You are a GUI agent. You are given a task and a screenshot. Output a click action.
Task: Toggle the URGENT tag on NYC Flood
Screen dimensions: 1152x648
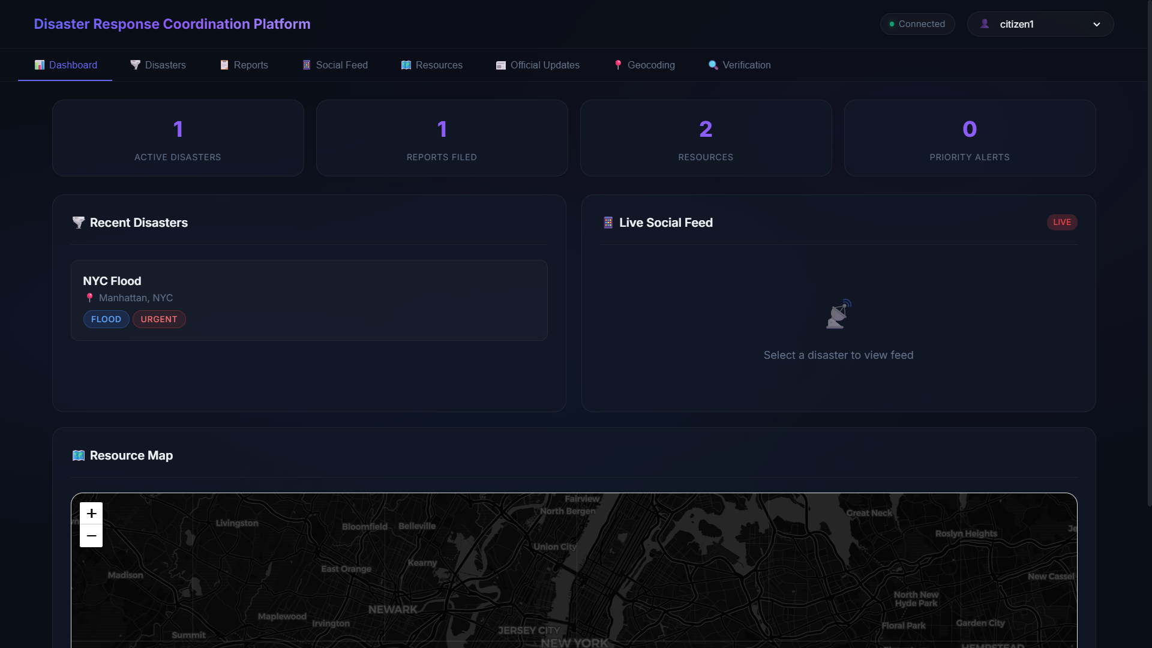[158, 319]
